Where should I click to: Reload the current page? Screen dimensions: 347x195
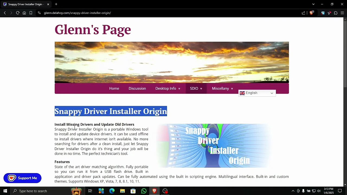point(18,13)
